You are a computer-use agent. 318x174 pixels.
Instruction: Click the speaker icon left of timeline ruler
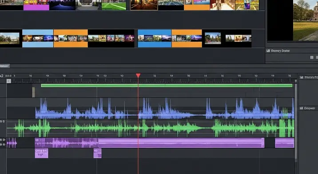click(x=2, y=76)
